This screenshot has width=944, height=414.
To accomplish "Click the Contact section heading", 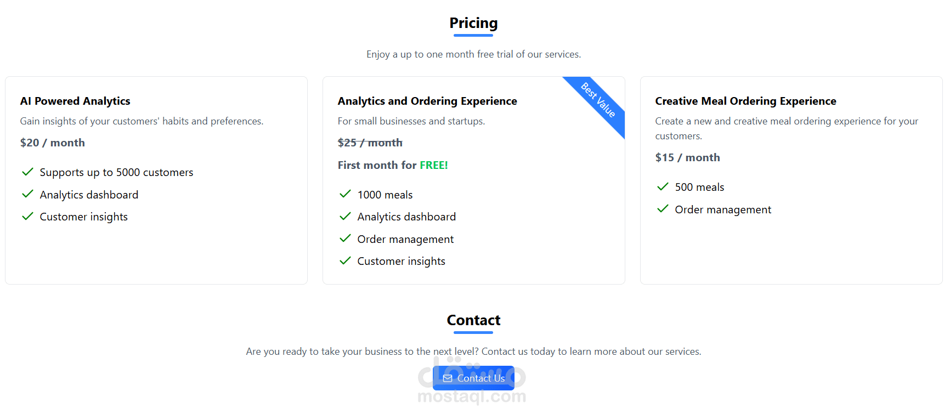I will pyautogui.click(x=473, y=320).
